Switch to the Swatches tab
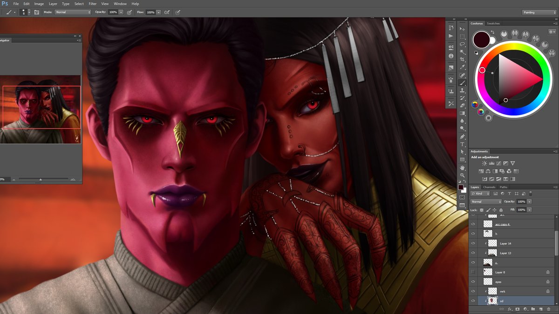This screenshot has height=314, width=559. pos(493,23)
